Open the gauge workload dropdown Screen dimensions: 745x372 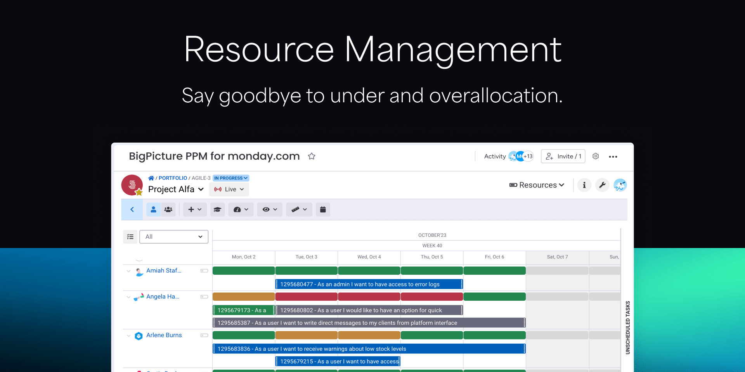[241, 209]
